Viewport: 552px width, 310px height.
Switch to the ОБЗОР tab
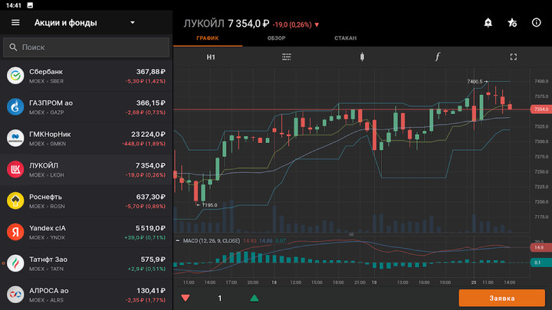[x=276, y=38]
